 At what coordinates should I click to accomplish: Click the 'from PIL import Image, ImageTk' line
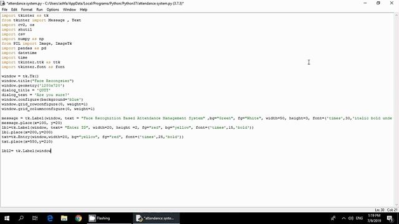point(37,44)
